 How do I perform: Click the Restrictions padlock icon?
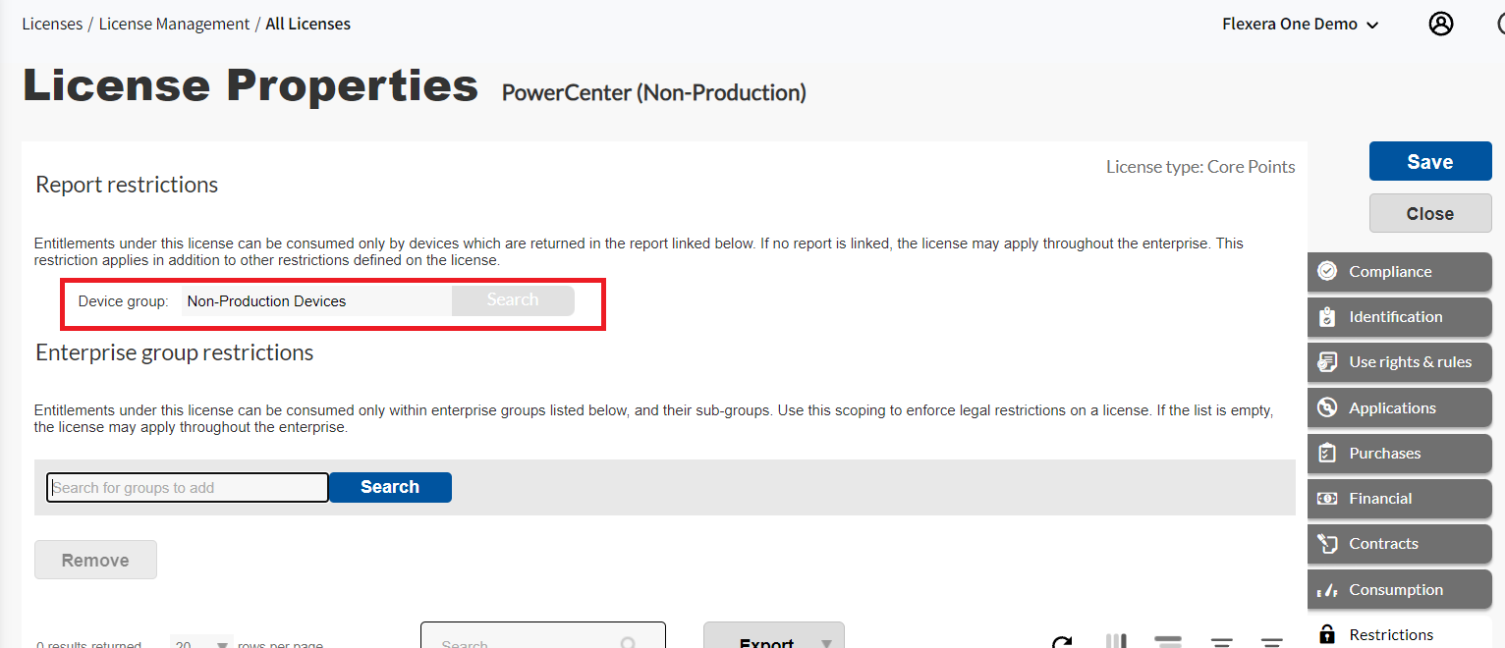pyautogui.click(x=1327, y=633)
